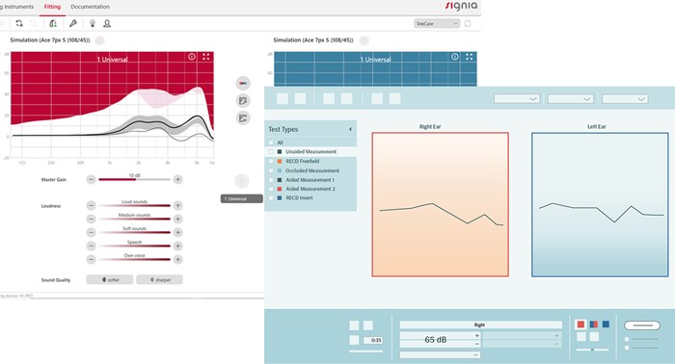The image size is (675, 364).
Task: Switch to the Documentation tab
Action: click(90, 7)
